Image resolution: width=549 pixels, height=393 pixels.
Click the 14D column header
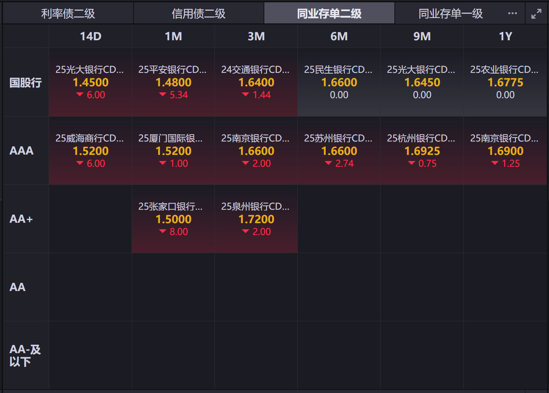(x=91, y=36)
